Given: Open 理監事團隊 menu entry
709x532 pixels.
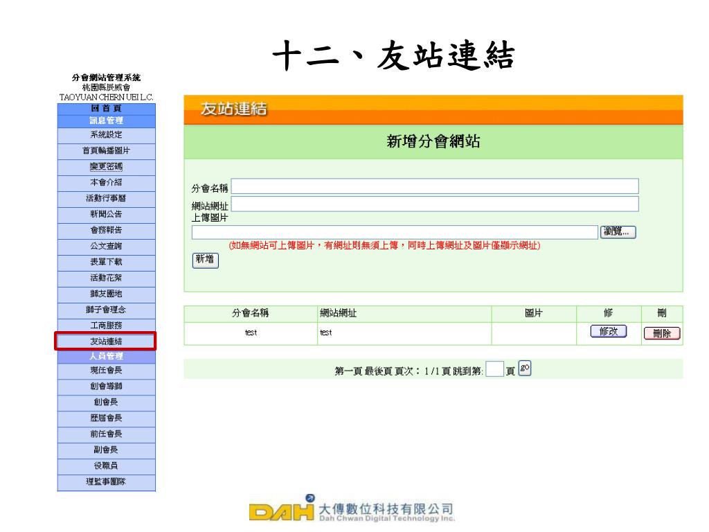Looking at the screenshot, I should coord(106,482).
